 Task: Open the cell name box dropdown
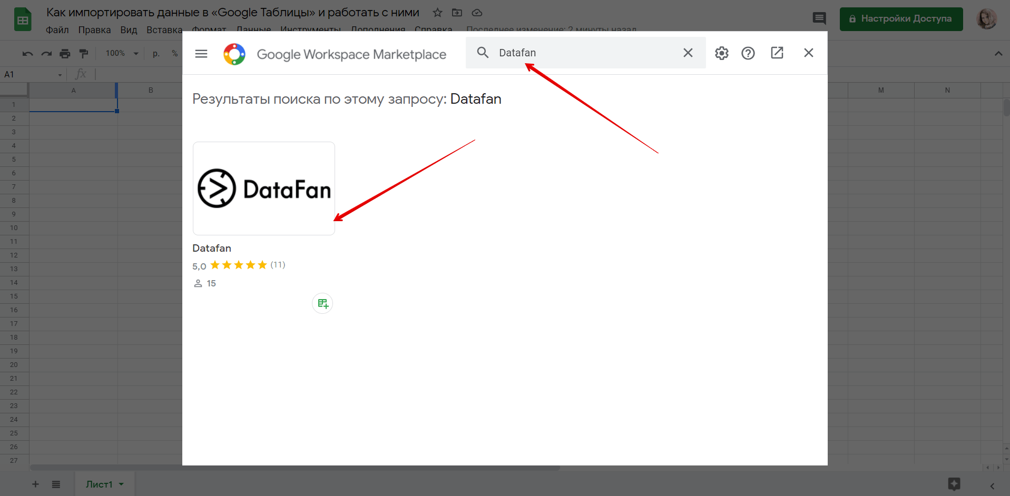[60, 75]
